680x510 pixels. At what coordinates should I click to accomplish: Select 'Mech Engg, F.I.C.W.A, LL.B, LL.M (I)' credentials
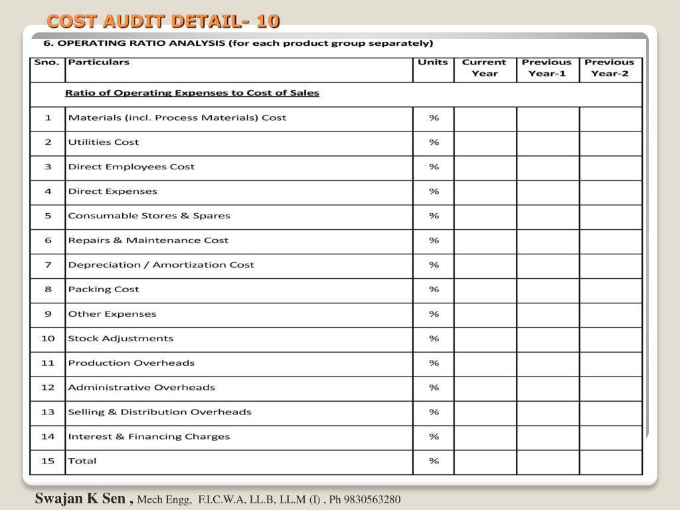click(228, 500)
